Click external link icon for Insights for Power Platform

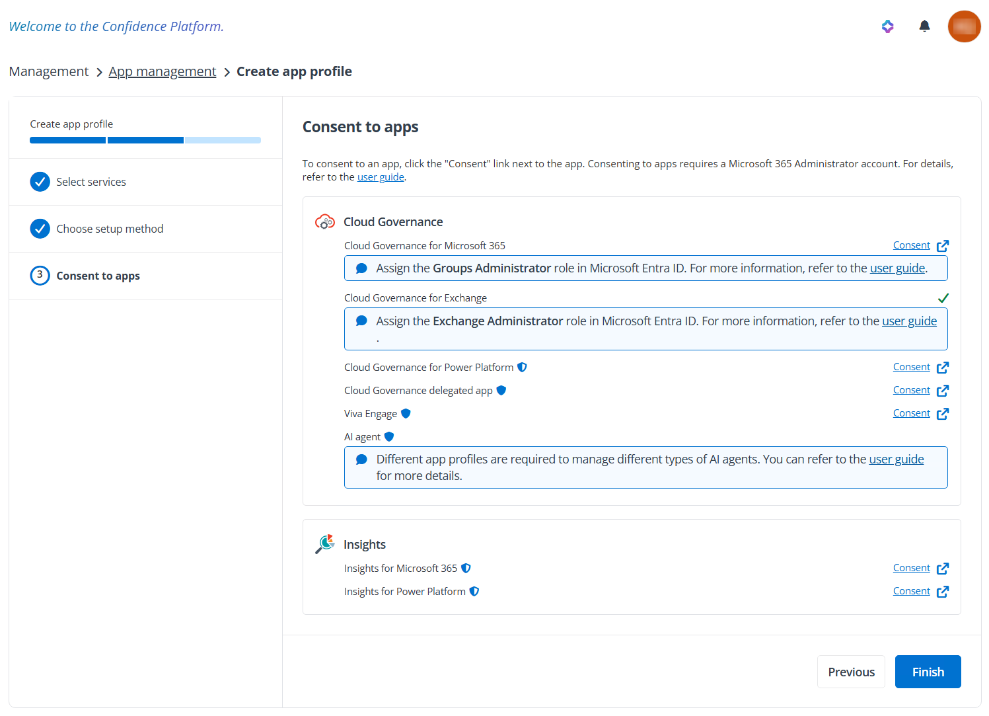943,592
